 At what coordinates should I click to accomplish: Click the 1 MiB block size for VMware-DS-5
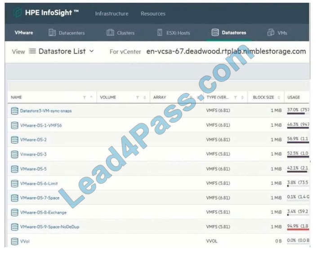point(276,169)
